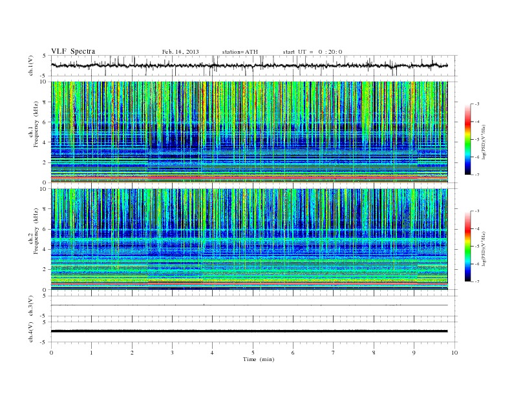512x396 pixels.
Task: Click the thick ch.4 voltage trace
Action: [x=249, y=331]
